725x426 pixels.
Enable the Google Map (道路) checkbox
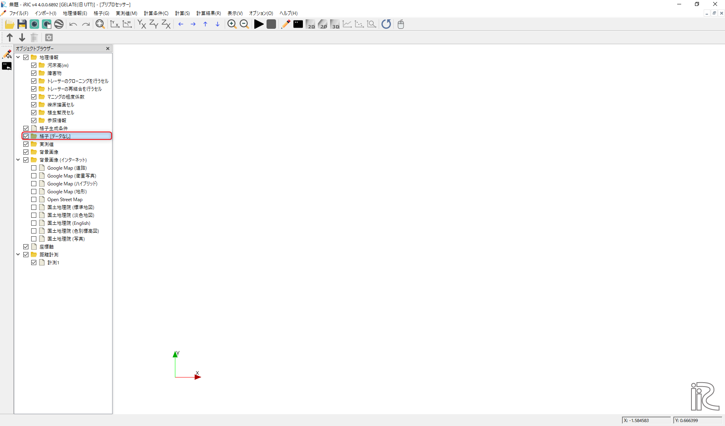tap(34, 168)
